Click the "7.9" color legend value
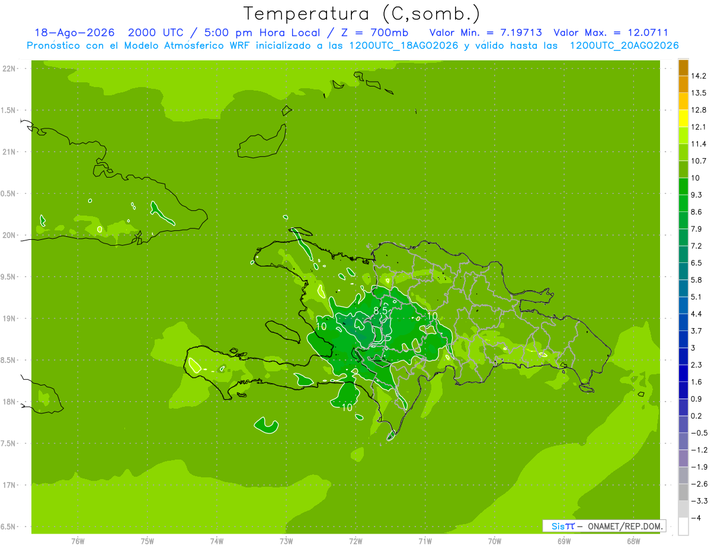The width and height of the screenshot is (711, 549). 696,229
